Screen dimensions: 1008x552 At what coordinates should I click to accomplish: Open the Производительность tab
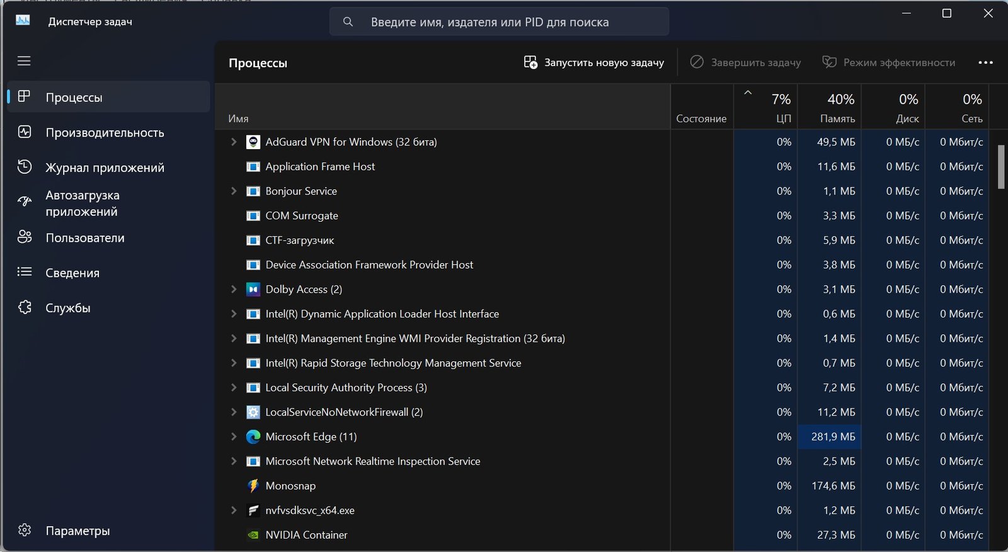pos(108,132)
